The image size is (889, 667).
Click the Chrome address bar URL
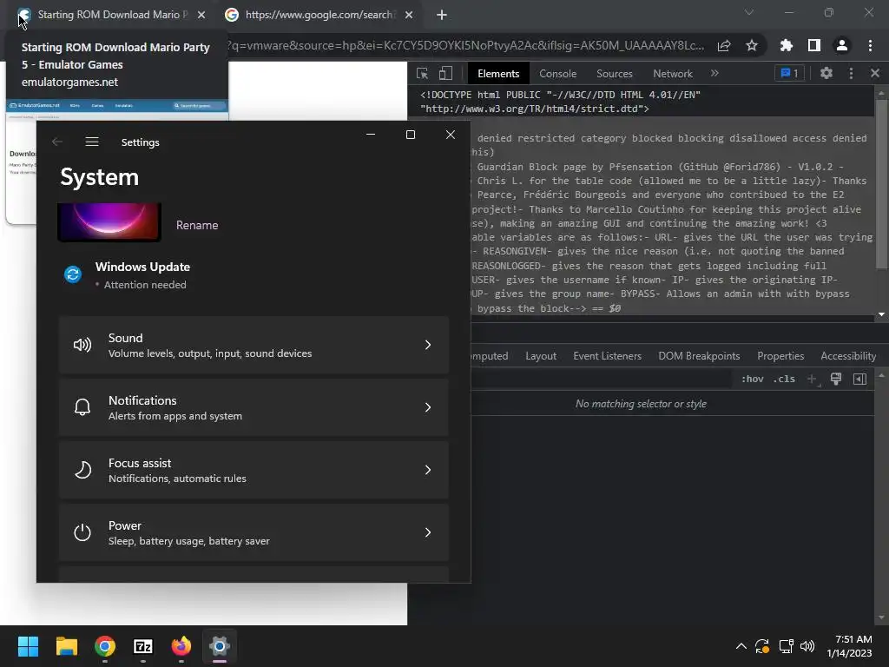465,45
